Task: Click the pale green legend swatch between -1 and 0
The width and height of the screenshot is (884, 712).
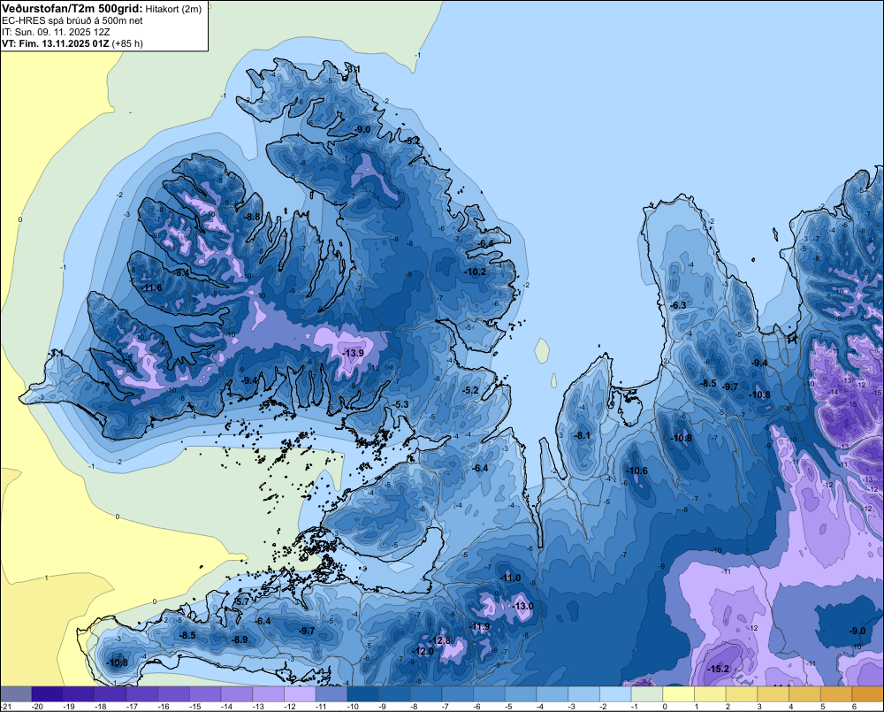Action: pos(647,694)
